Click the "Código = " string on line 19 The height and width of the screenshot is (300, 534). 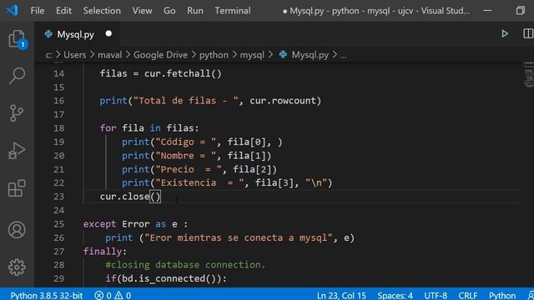(x=185, y=142)
